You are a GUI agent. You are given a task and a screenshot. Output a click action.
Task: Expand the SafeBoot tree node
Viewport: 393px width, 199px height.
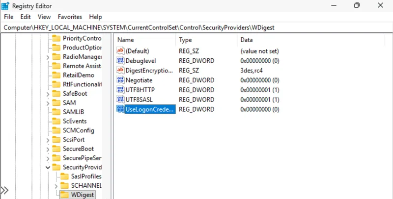point(48,94)
